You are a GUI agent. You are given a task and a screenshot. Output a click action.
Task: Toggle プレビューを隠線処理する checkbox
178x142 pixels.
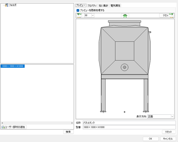click(x=78, y=10)
